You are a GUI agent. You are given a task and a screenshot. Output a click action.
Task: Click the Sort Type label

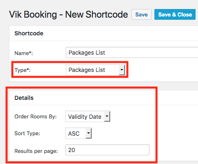27,134
